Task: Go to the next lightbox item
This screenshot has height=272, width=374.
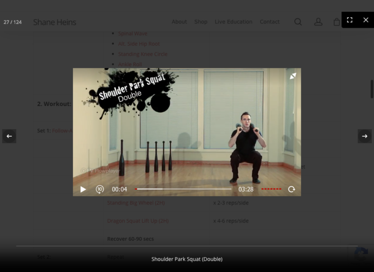Action: click(365, 136)
